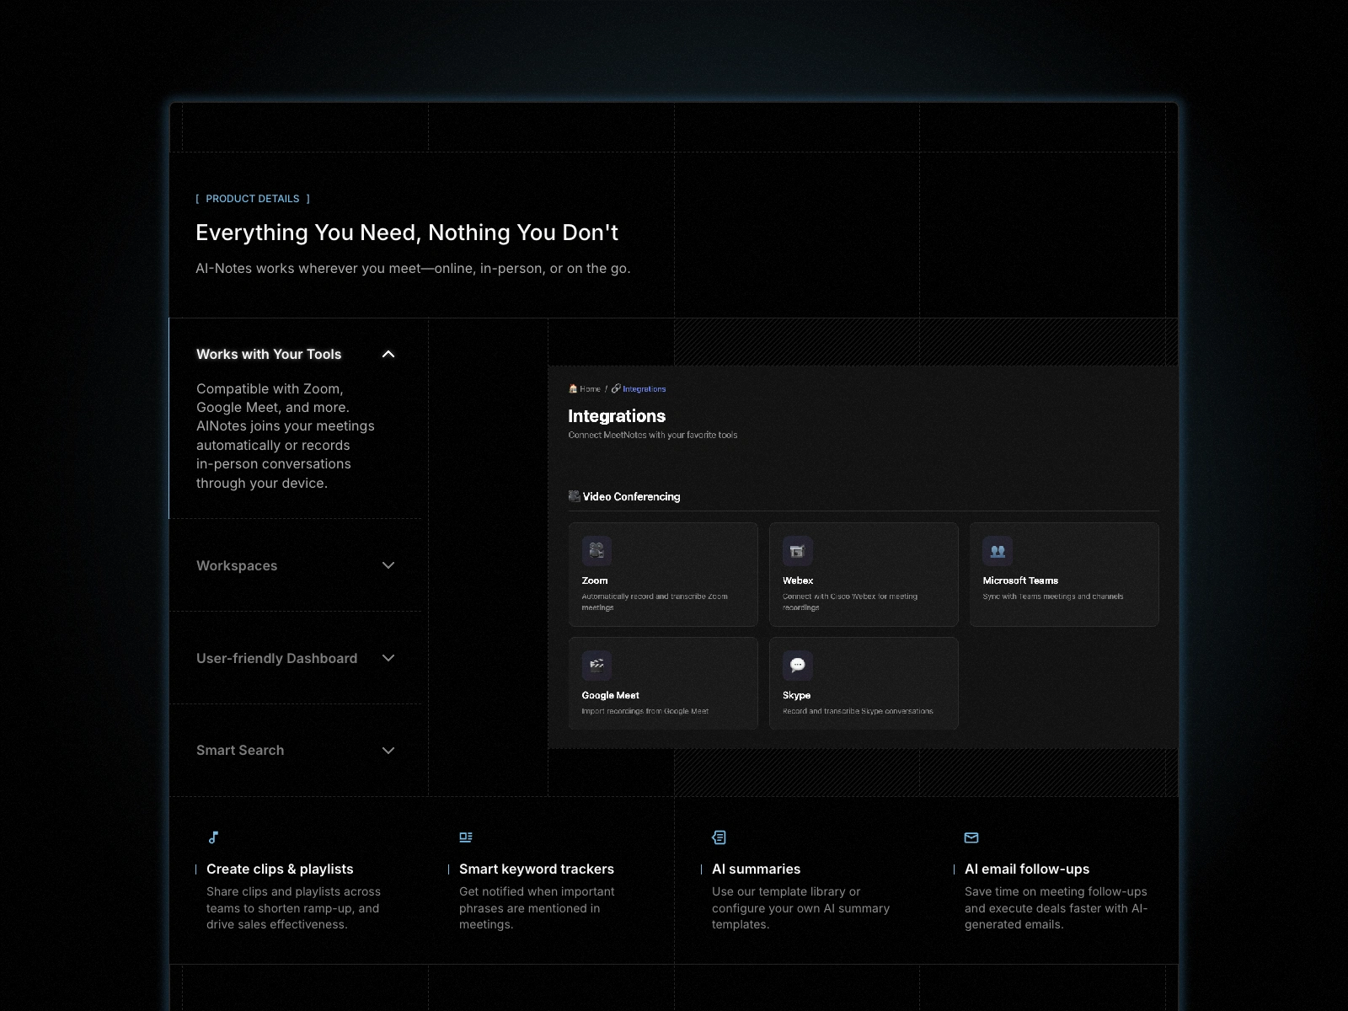Click the text Sync with Teams meetings and channels
Viewport: 1348px width, 1011px height.
coord(1053,596)
